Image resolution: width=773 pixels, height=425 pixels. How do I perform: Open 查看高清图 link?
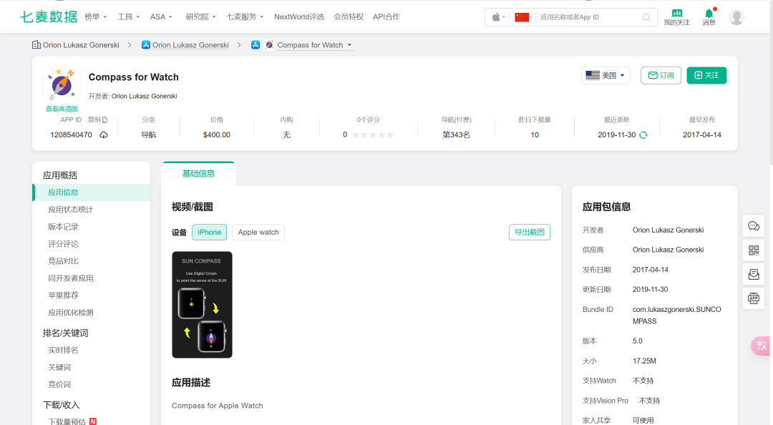click(62, 109)
